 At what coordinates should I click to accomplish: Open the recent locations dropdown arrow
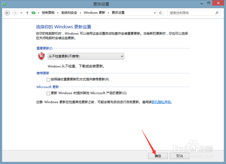point(21,13)
